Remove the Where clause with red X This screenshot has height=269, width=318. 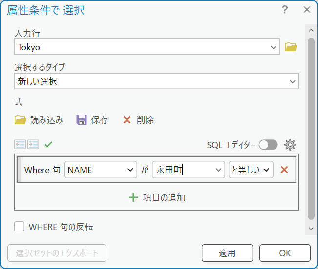284,170
